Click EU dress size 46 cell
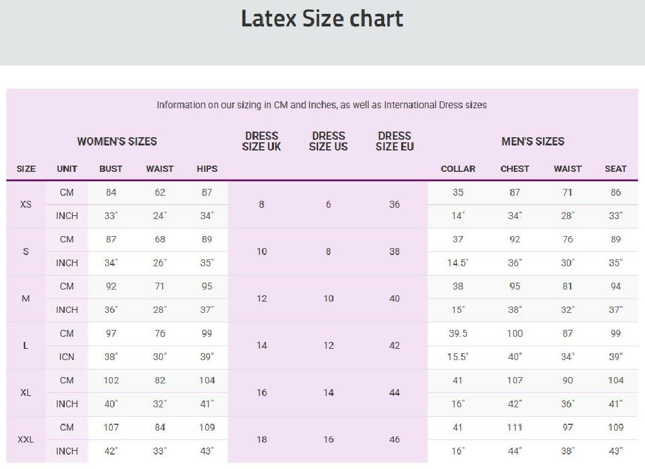 click(394, 439)
